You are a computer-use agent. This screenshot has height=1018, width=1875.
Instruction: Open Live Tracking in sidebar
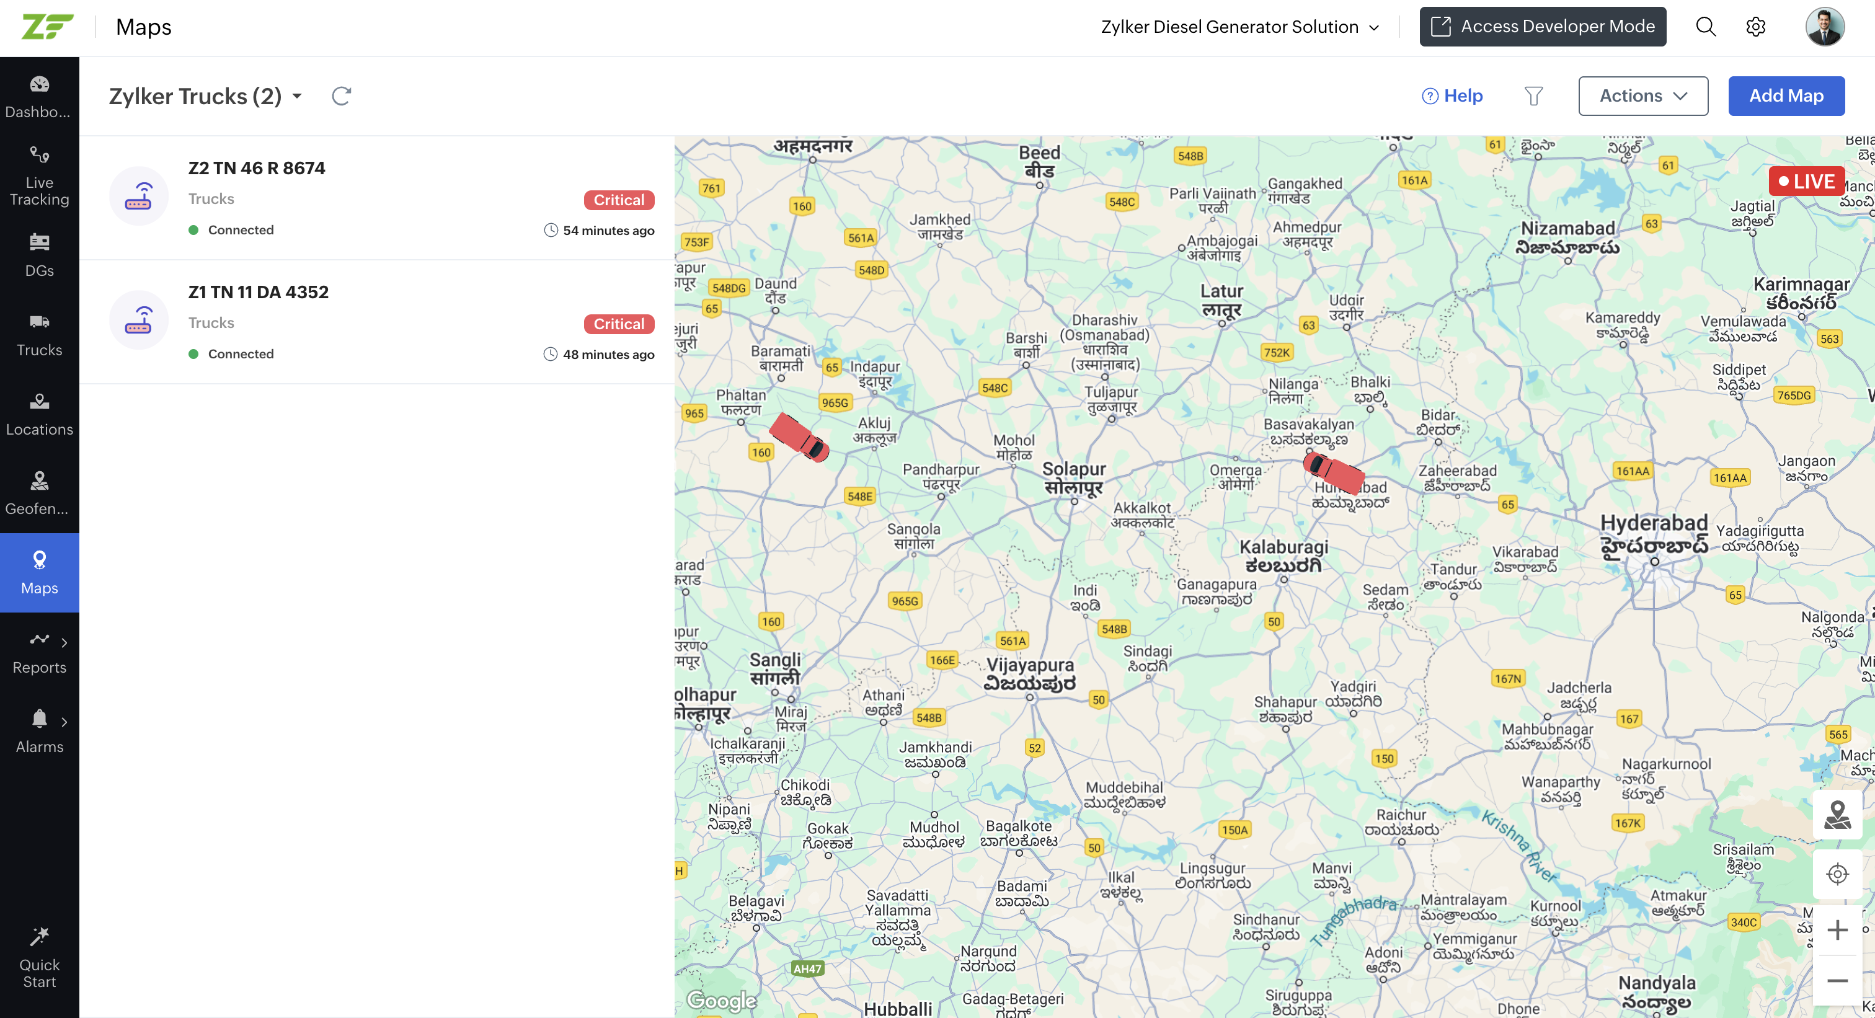tap(39, 176)
